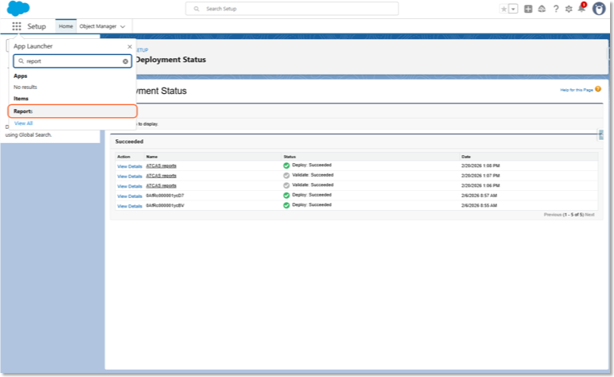Open the 0AfRc000001ycBV View Details link
Image resolution: width=614 pixels, height=377 pixels.
tap(130, 206)
